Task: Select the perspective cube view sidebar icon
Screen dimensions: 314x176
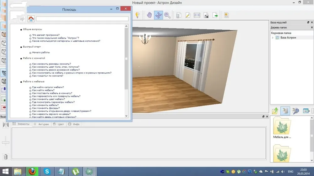Action: click(4, 73)
